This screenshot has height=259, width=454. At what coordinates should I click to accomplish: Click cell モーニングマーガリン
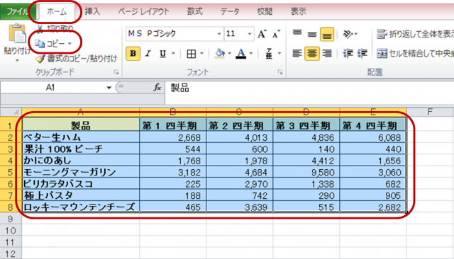(x=81, y=172)
